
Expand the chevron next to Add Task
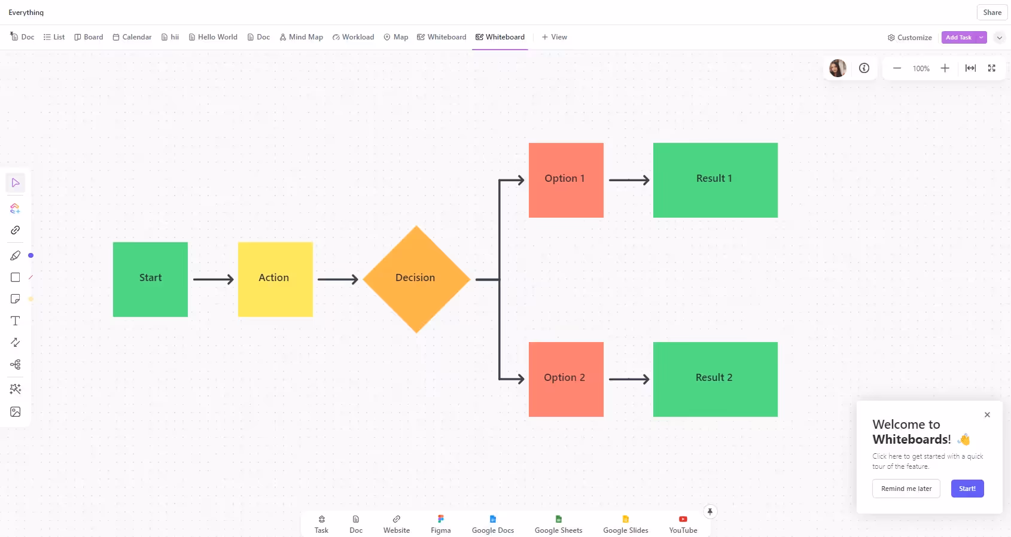999,38
